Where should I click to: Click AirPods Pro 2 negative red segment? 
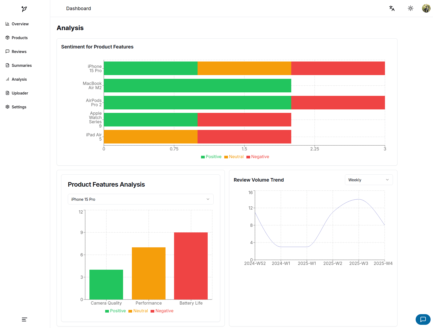click(x=338, y=102)
